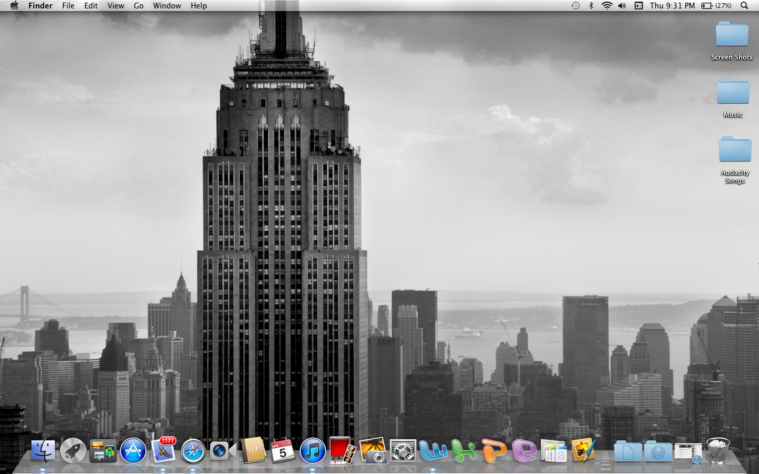Launch Microsoft Word blue W icon
759x474 pixels.
click(x=433, y=451)
